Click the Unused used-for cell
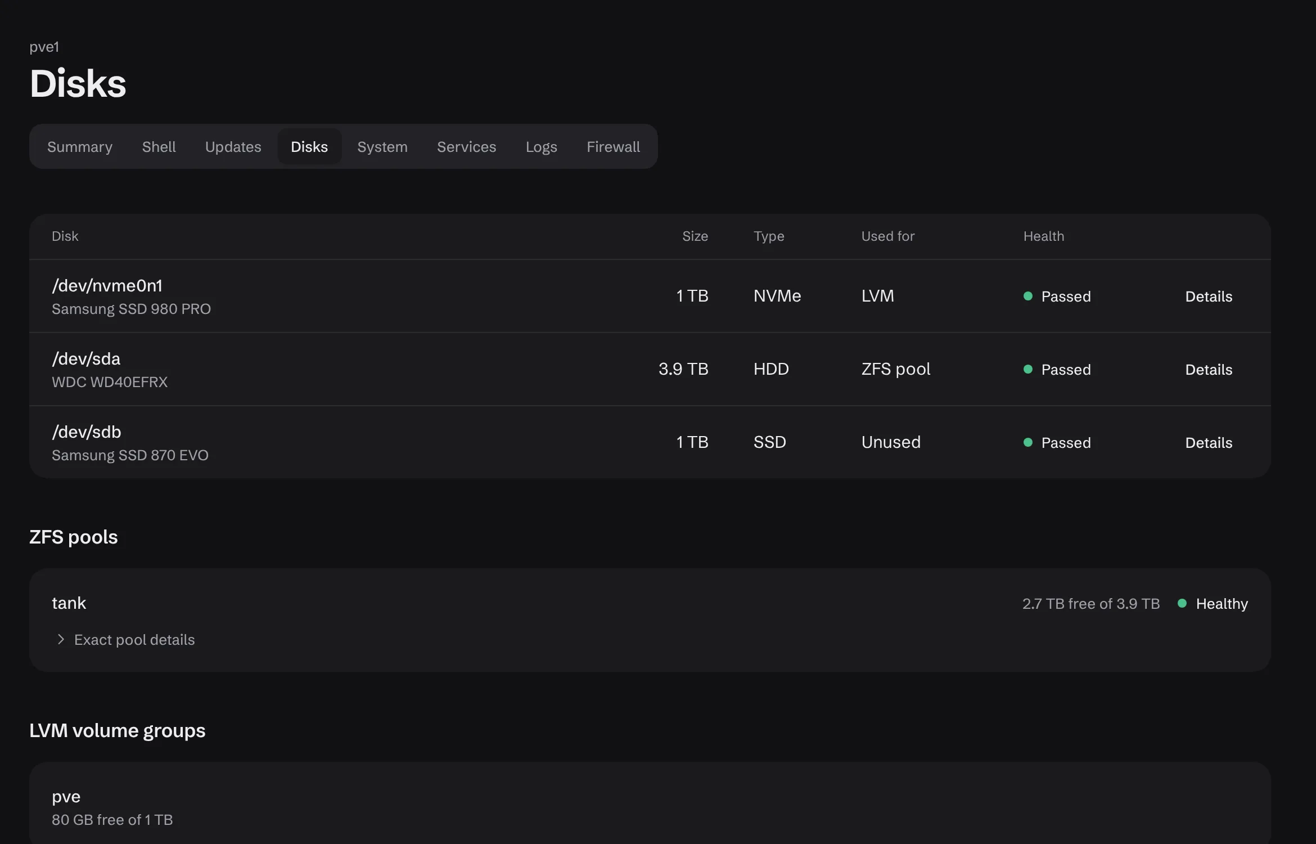Screen dimensions: 1316x844 891,442
